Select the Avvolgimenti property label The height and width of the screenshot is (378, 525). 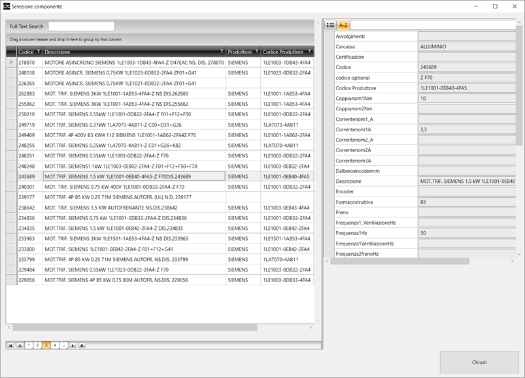point(350,37)
